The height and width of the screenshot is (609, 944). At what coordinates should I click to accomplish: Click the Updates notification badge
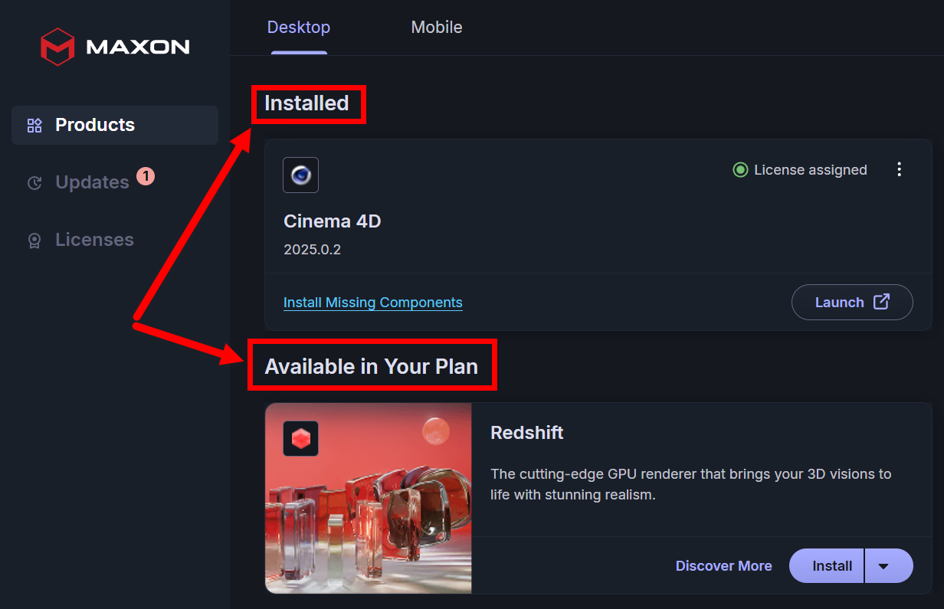[146, 177]
